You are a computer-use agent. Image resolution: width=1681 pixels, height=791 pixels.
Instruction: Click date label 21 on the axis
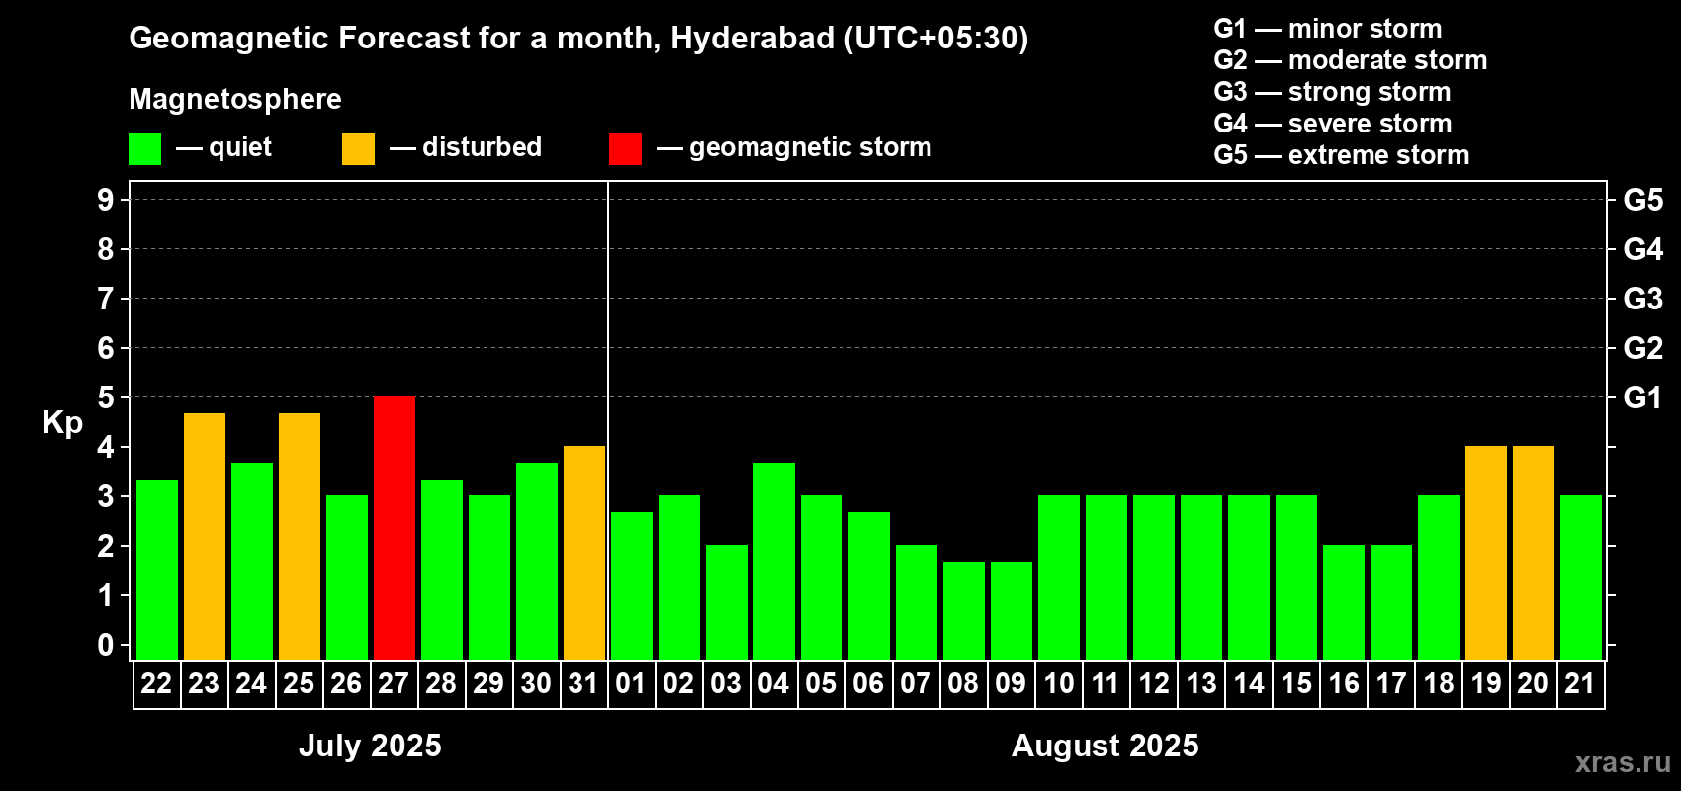click(x=1580, y=684)
